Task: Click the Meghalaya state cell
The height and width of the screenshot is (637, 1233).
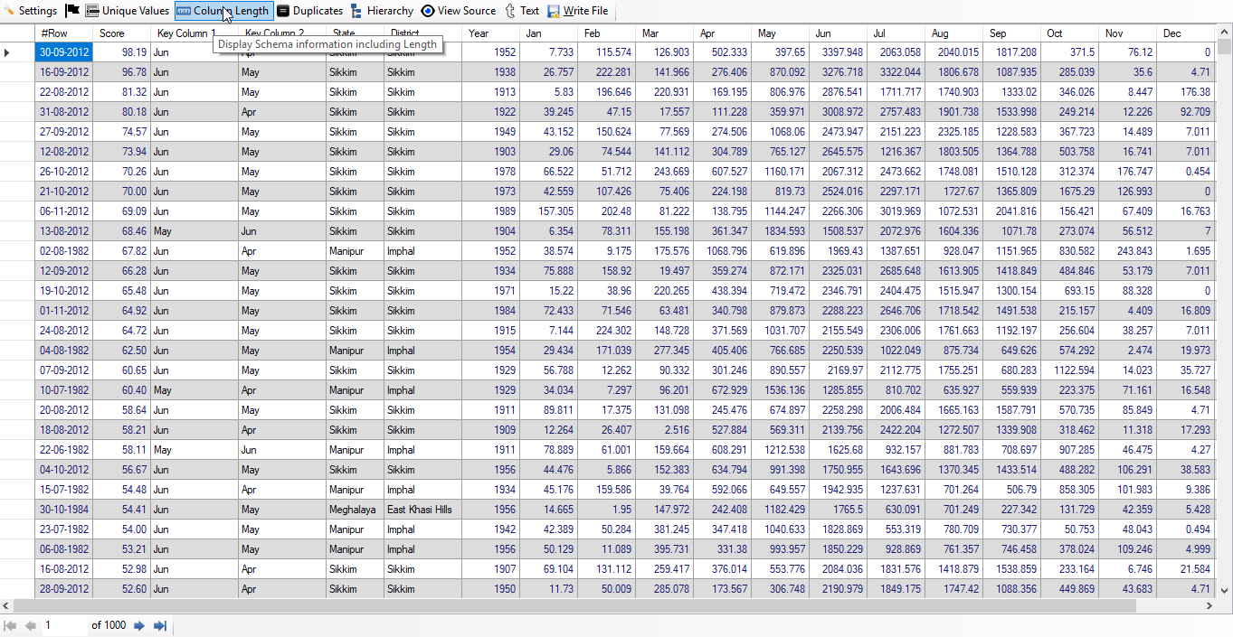Action: pyautogui.click(x=354, y=510)
